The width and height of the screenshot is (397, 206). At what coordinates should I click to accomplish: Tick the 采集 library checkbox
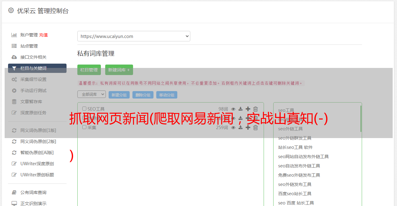(x=84, y=127)
